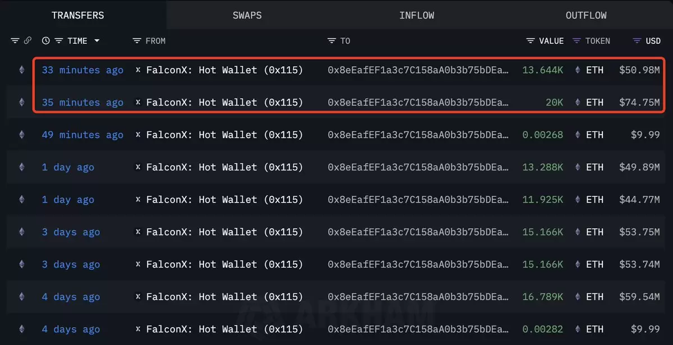Screen dimensions: 673x345
Task: Click the ETH token icon in the $50.98M row
Action: click(x=577, y=70)
